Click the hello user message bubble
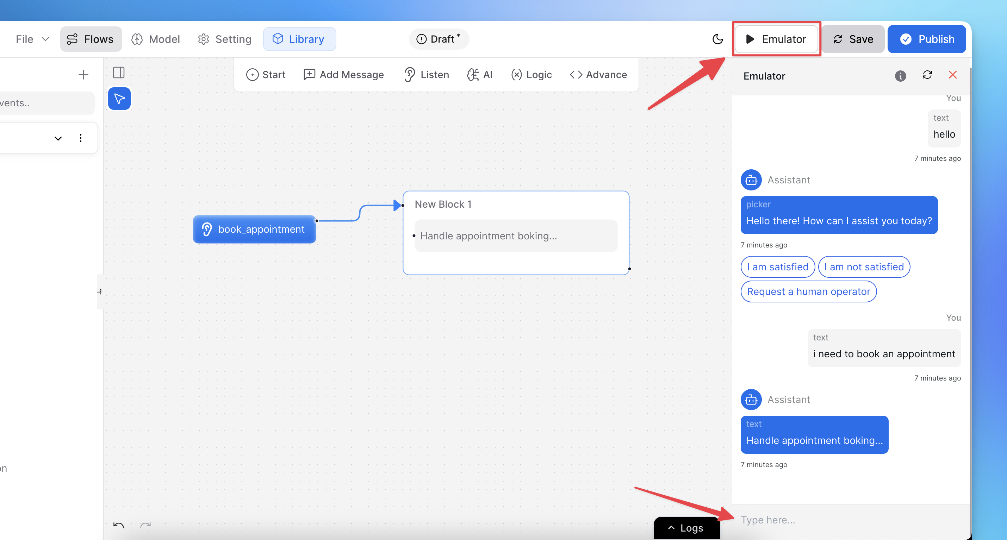The image size is (1007, 540). coord(944,128)
